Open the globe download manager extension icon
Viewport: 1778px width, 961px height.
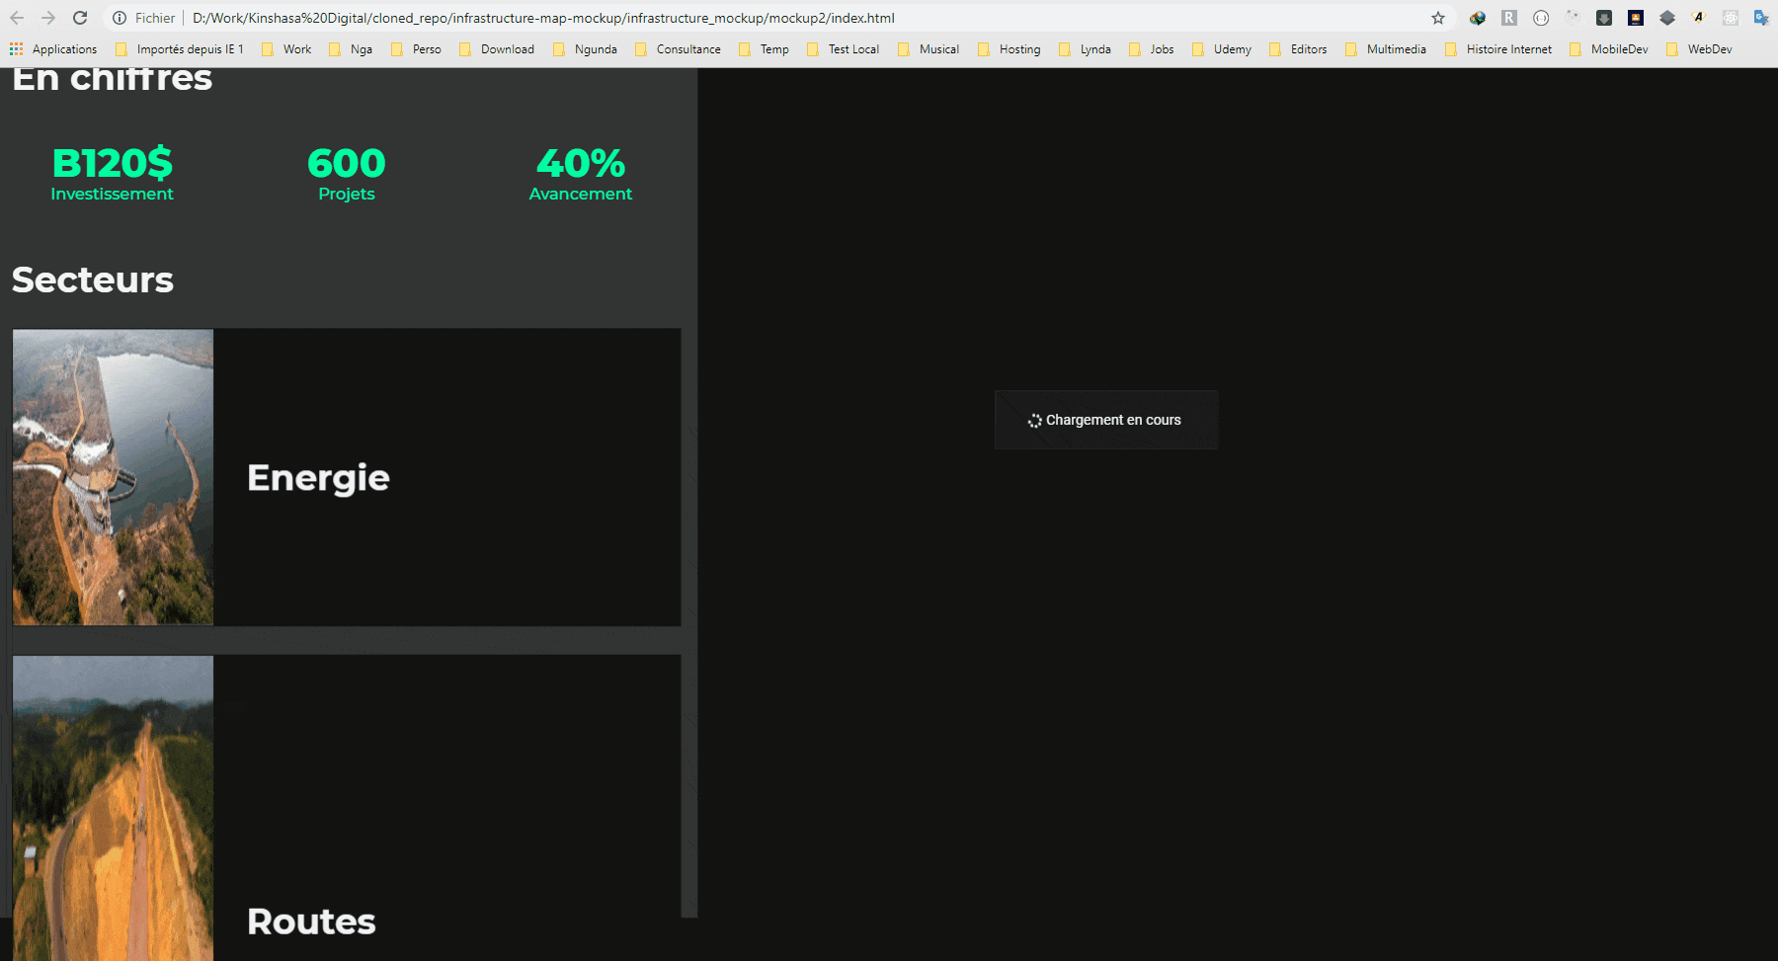click(x=1478, y=18)
